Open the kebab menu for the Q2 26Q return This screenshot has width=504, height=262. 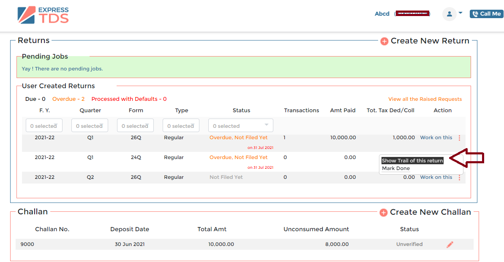pos(459,177)
